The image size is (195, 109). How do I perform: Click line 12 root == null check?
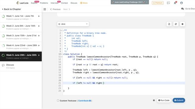click(x=83, y=59)
